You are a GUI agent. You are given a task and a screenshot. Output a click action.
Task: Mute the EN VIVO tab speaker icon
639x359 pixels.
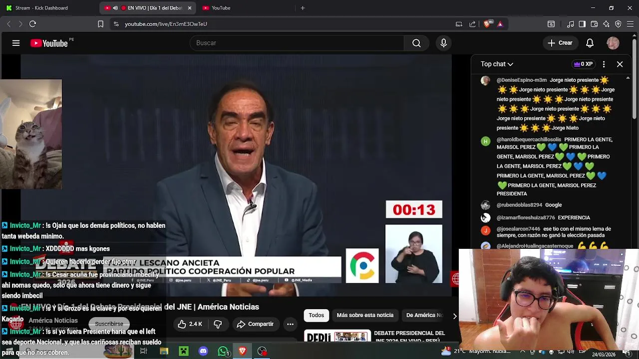115,8
